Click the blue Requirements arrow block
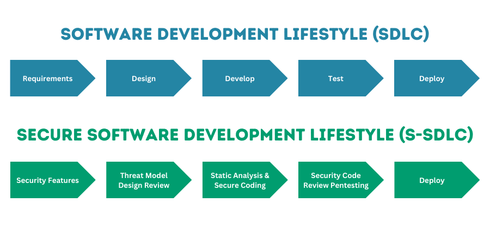This screenshot has width=490, height=245. pyautogui.click(x=47, y=78)
